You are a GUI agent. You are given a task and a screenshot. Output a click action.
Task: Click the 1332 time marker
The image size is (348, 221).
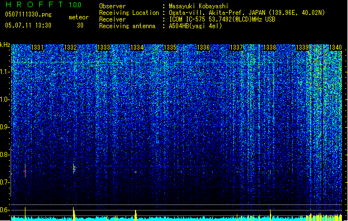pyautogui.click(x=70, y=48)
